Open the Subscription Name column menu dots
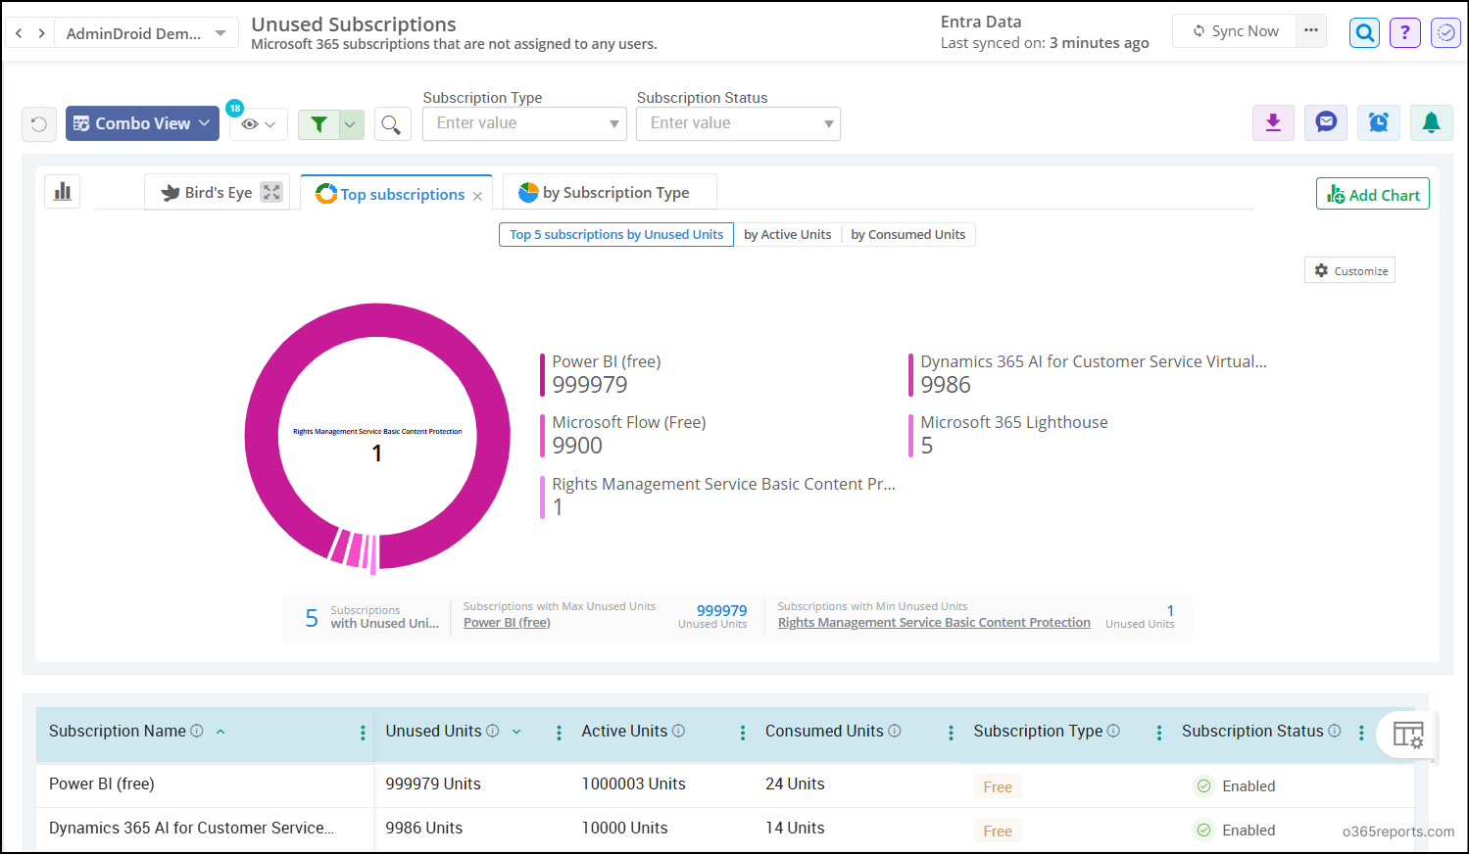This screenshot has width=1469, height=854. [x=363, y=733]
